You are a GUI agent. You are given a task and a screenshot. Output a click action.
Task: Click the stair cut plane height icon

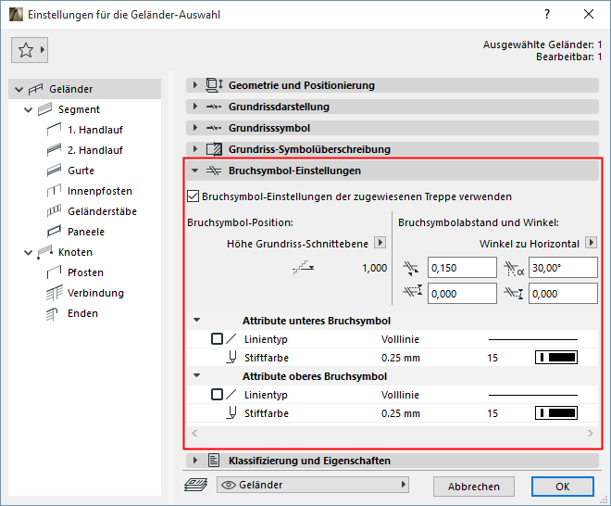[303, 268]
